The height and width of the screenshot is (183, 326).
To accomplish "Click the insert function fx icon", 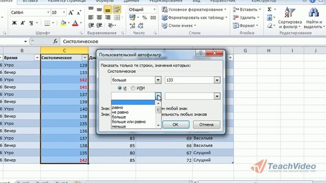I will click(56, 42).
